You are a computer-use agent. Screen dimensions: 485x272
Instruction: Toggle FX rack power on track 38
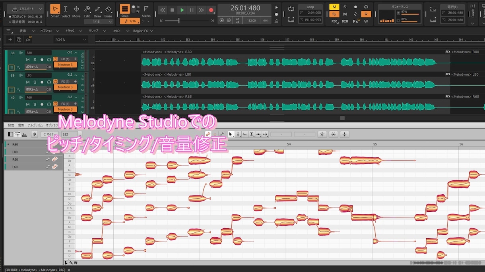56,59
